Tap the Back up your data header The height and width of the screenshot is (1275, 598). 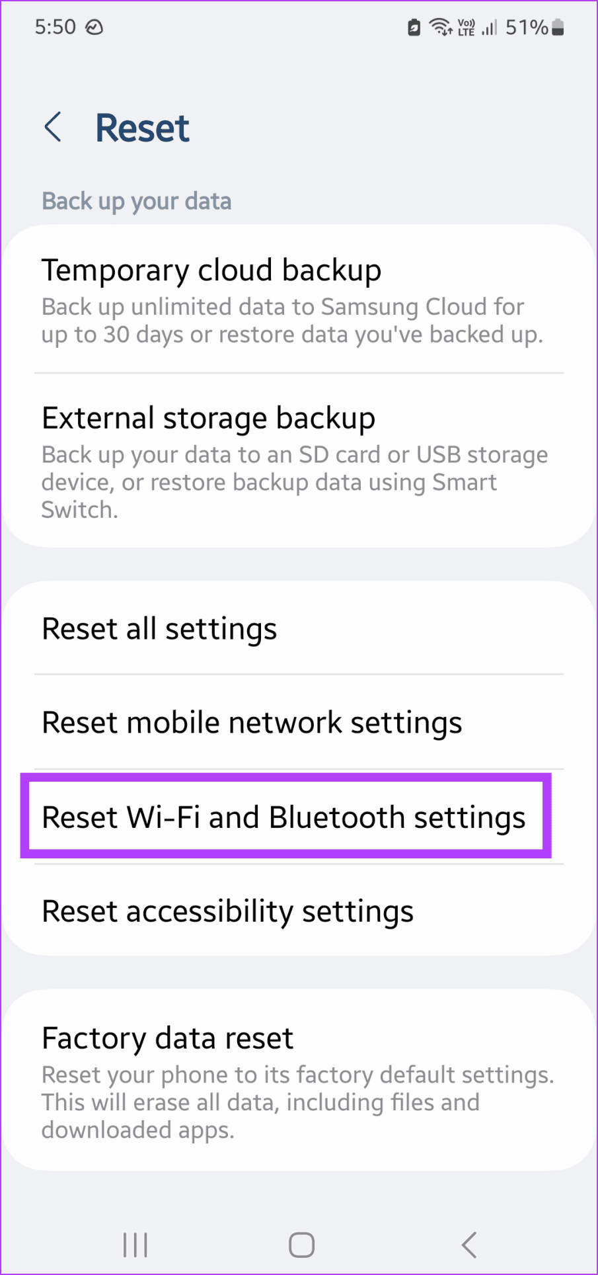(x=136, y=200)
